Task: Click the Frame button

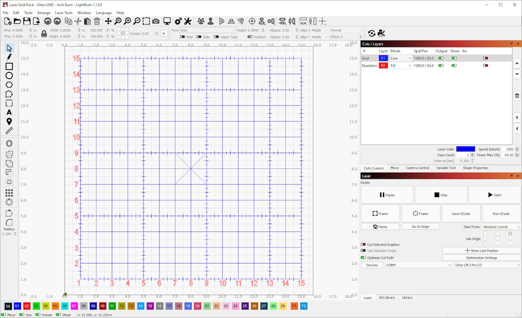Action: click(x=380, y=213)
